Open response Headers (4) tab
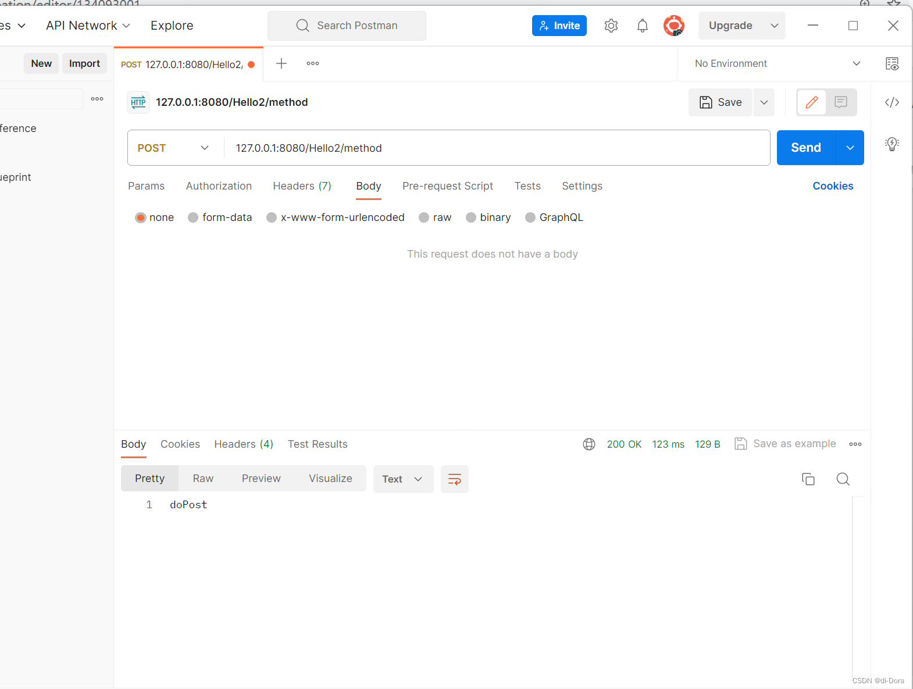 [x=244, y=444]
